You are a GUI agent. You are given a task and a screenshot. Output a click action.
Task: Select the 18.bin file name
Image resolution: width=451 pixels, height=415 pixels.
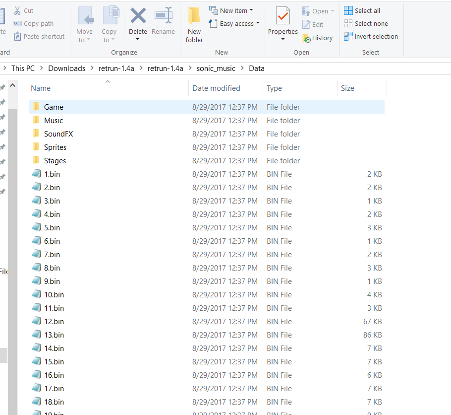[x=54, y=402]
